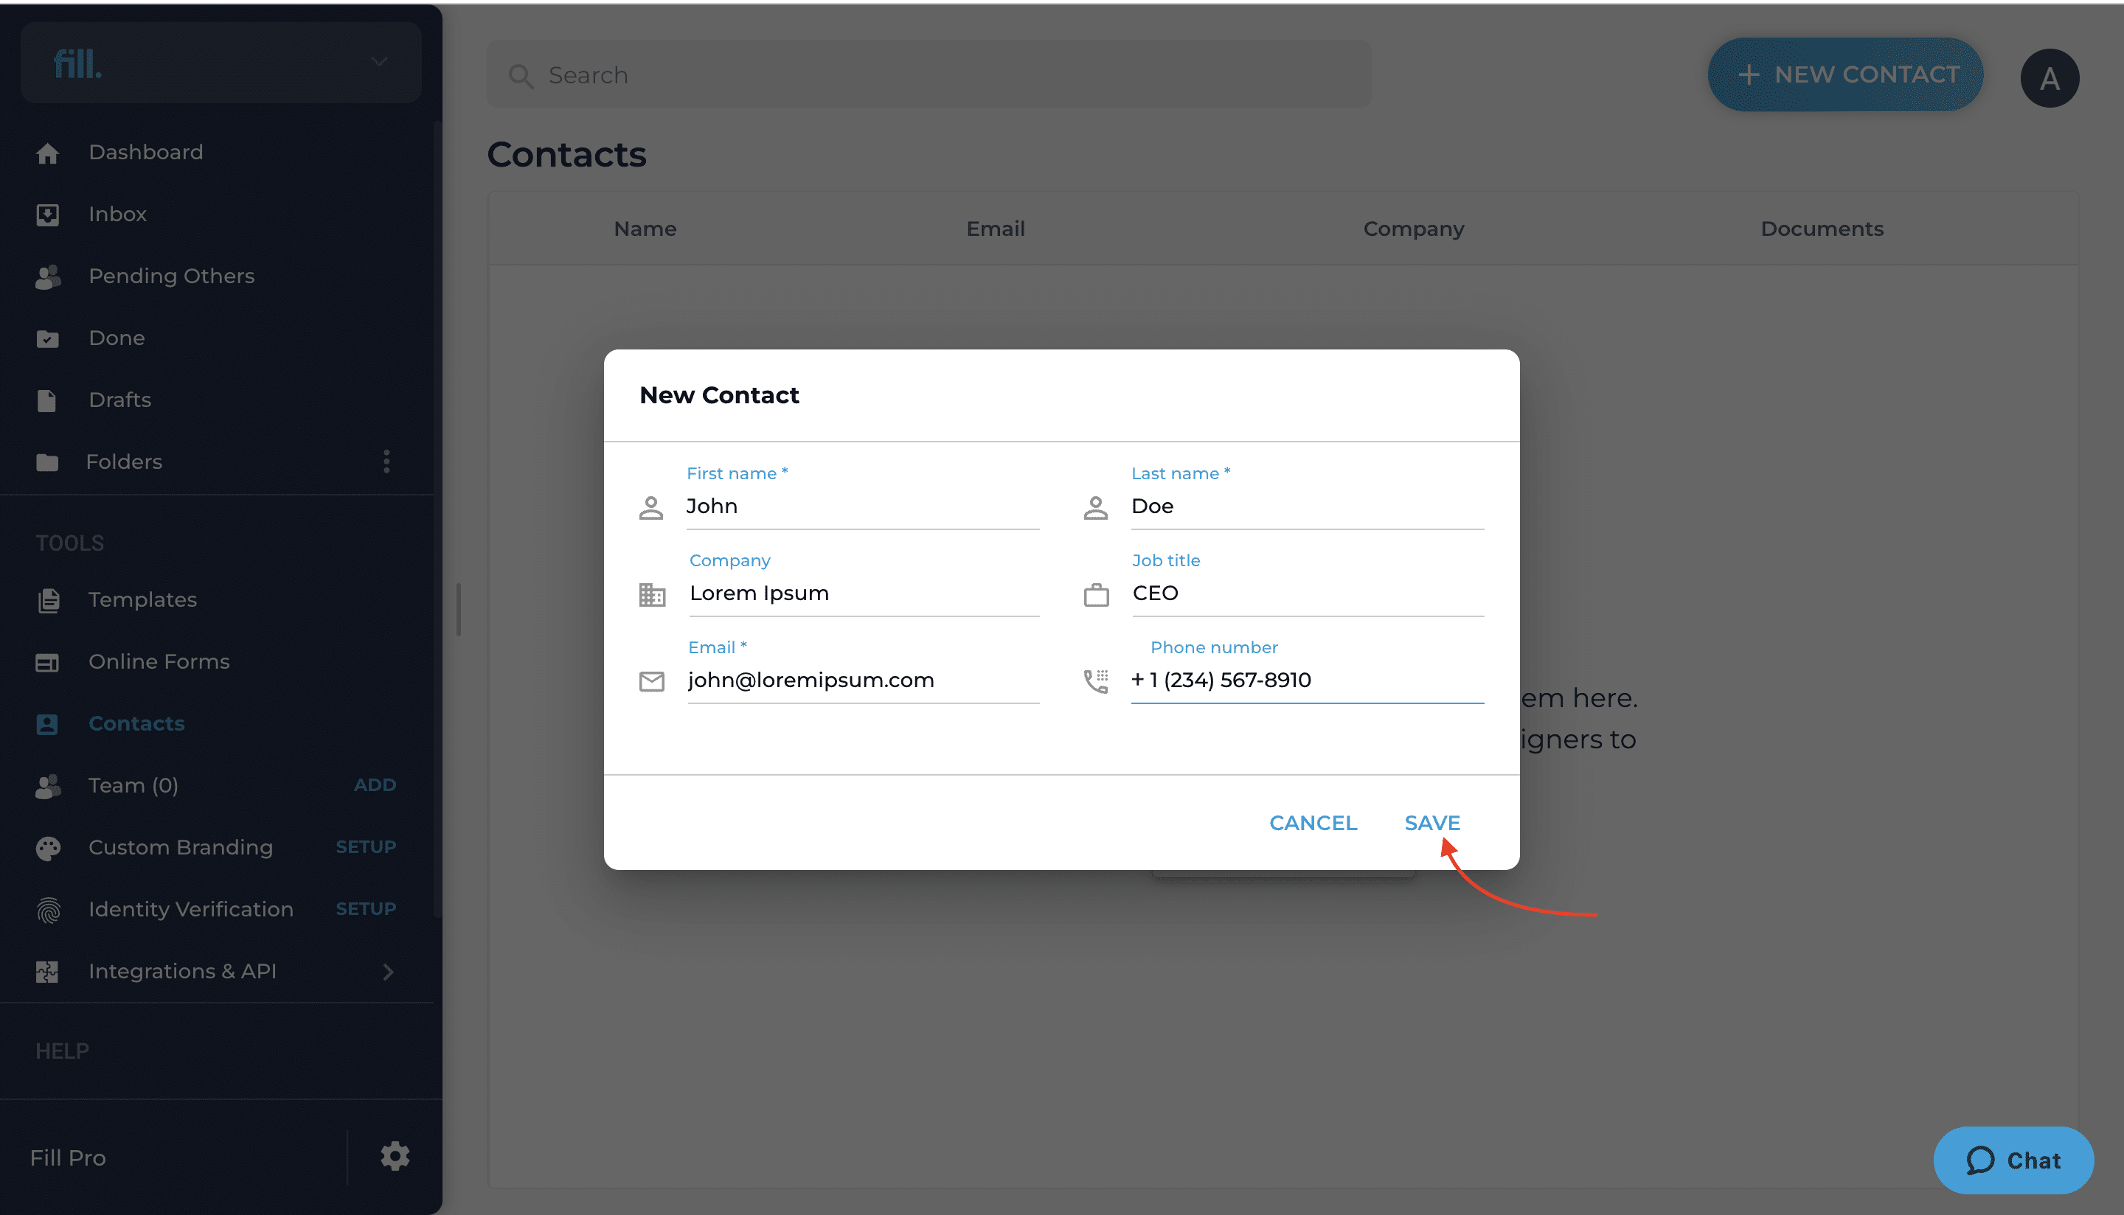Viewport: 2124px width, 1215px height.
Task: Click the Documents column header
Action: pos(1822,229)
